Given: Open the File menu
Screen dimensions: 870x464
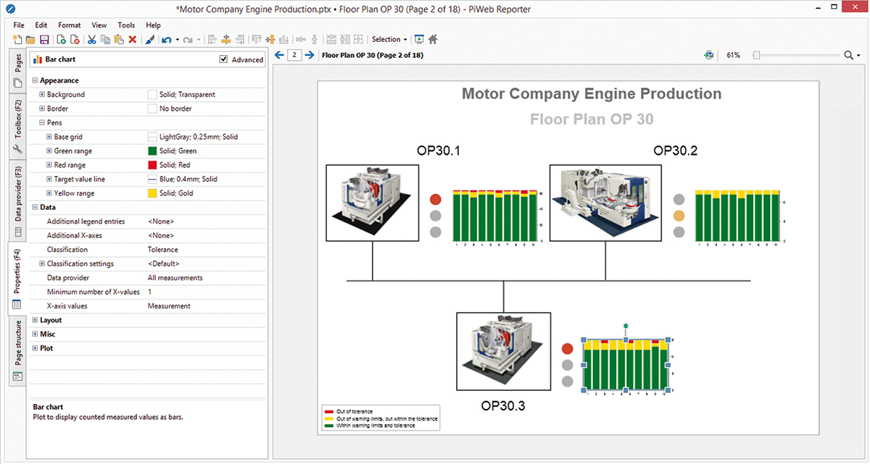Looking at the screenshot, I should click(x=19, y=25).
